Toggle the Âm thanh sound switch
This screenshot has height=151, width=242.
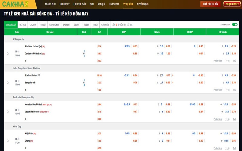(234, 25)
